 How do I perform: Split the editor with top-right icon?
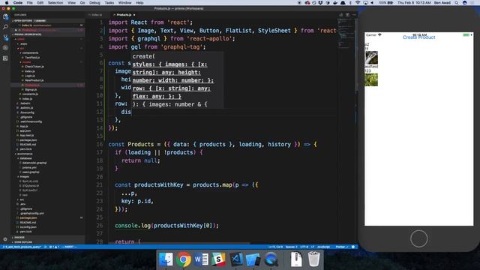(347, 15)
